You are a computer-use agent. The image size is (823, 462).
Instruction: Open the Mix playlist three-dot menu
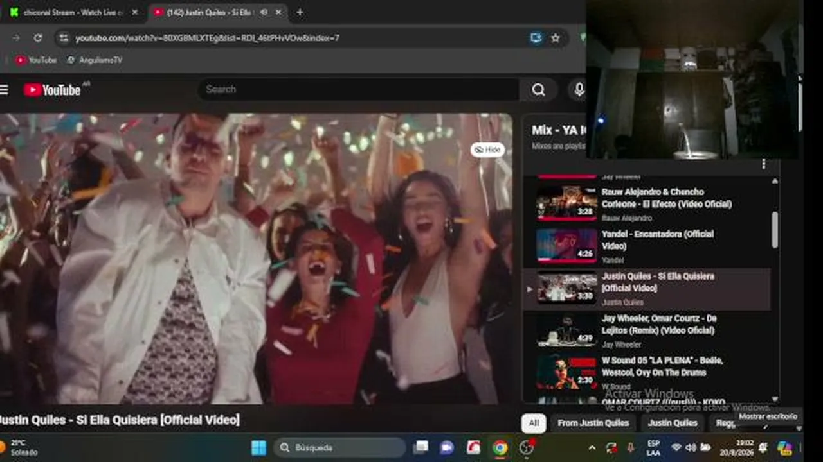click(x=763, y=164)
